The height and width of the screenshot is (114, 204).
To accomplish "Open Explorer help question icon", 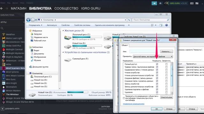I will pos(166,25).
